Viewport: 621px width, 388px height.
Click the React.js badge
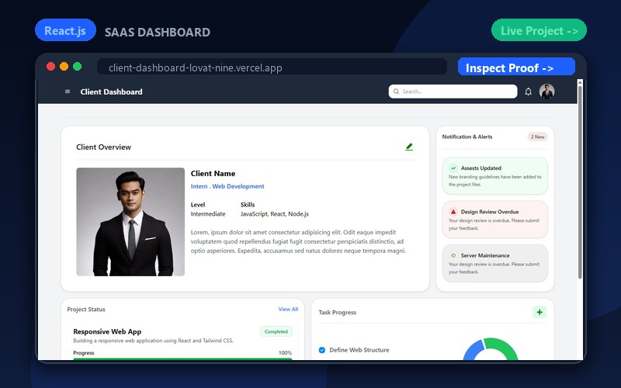pyautogui.click(x=65, y=30)
